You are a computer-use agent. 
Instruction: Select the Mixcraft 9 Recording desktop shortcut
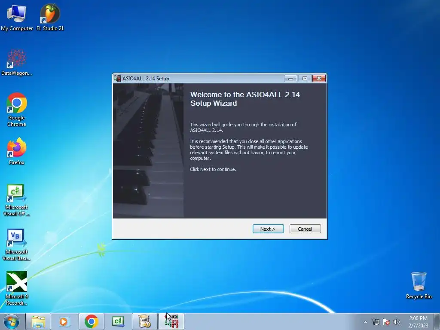click(x=17, y=288)
